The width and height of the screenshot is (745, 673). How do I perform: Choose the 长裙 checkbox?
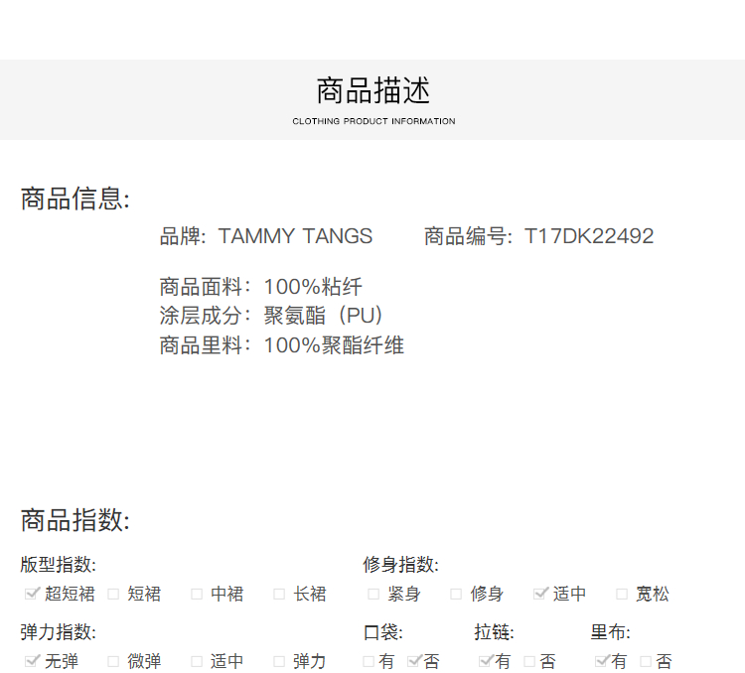279,594
